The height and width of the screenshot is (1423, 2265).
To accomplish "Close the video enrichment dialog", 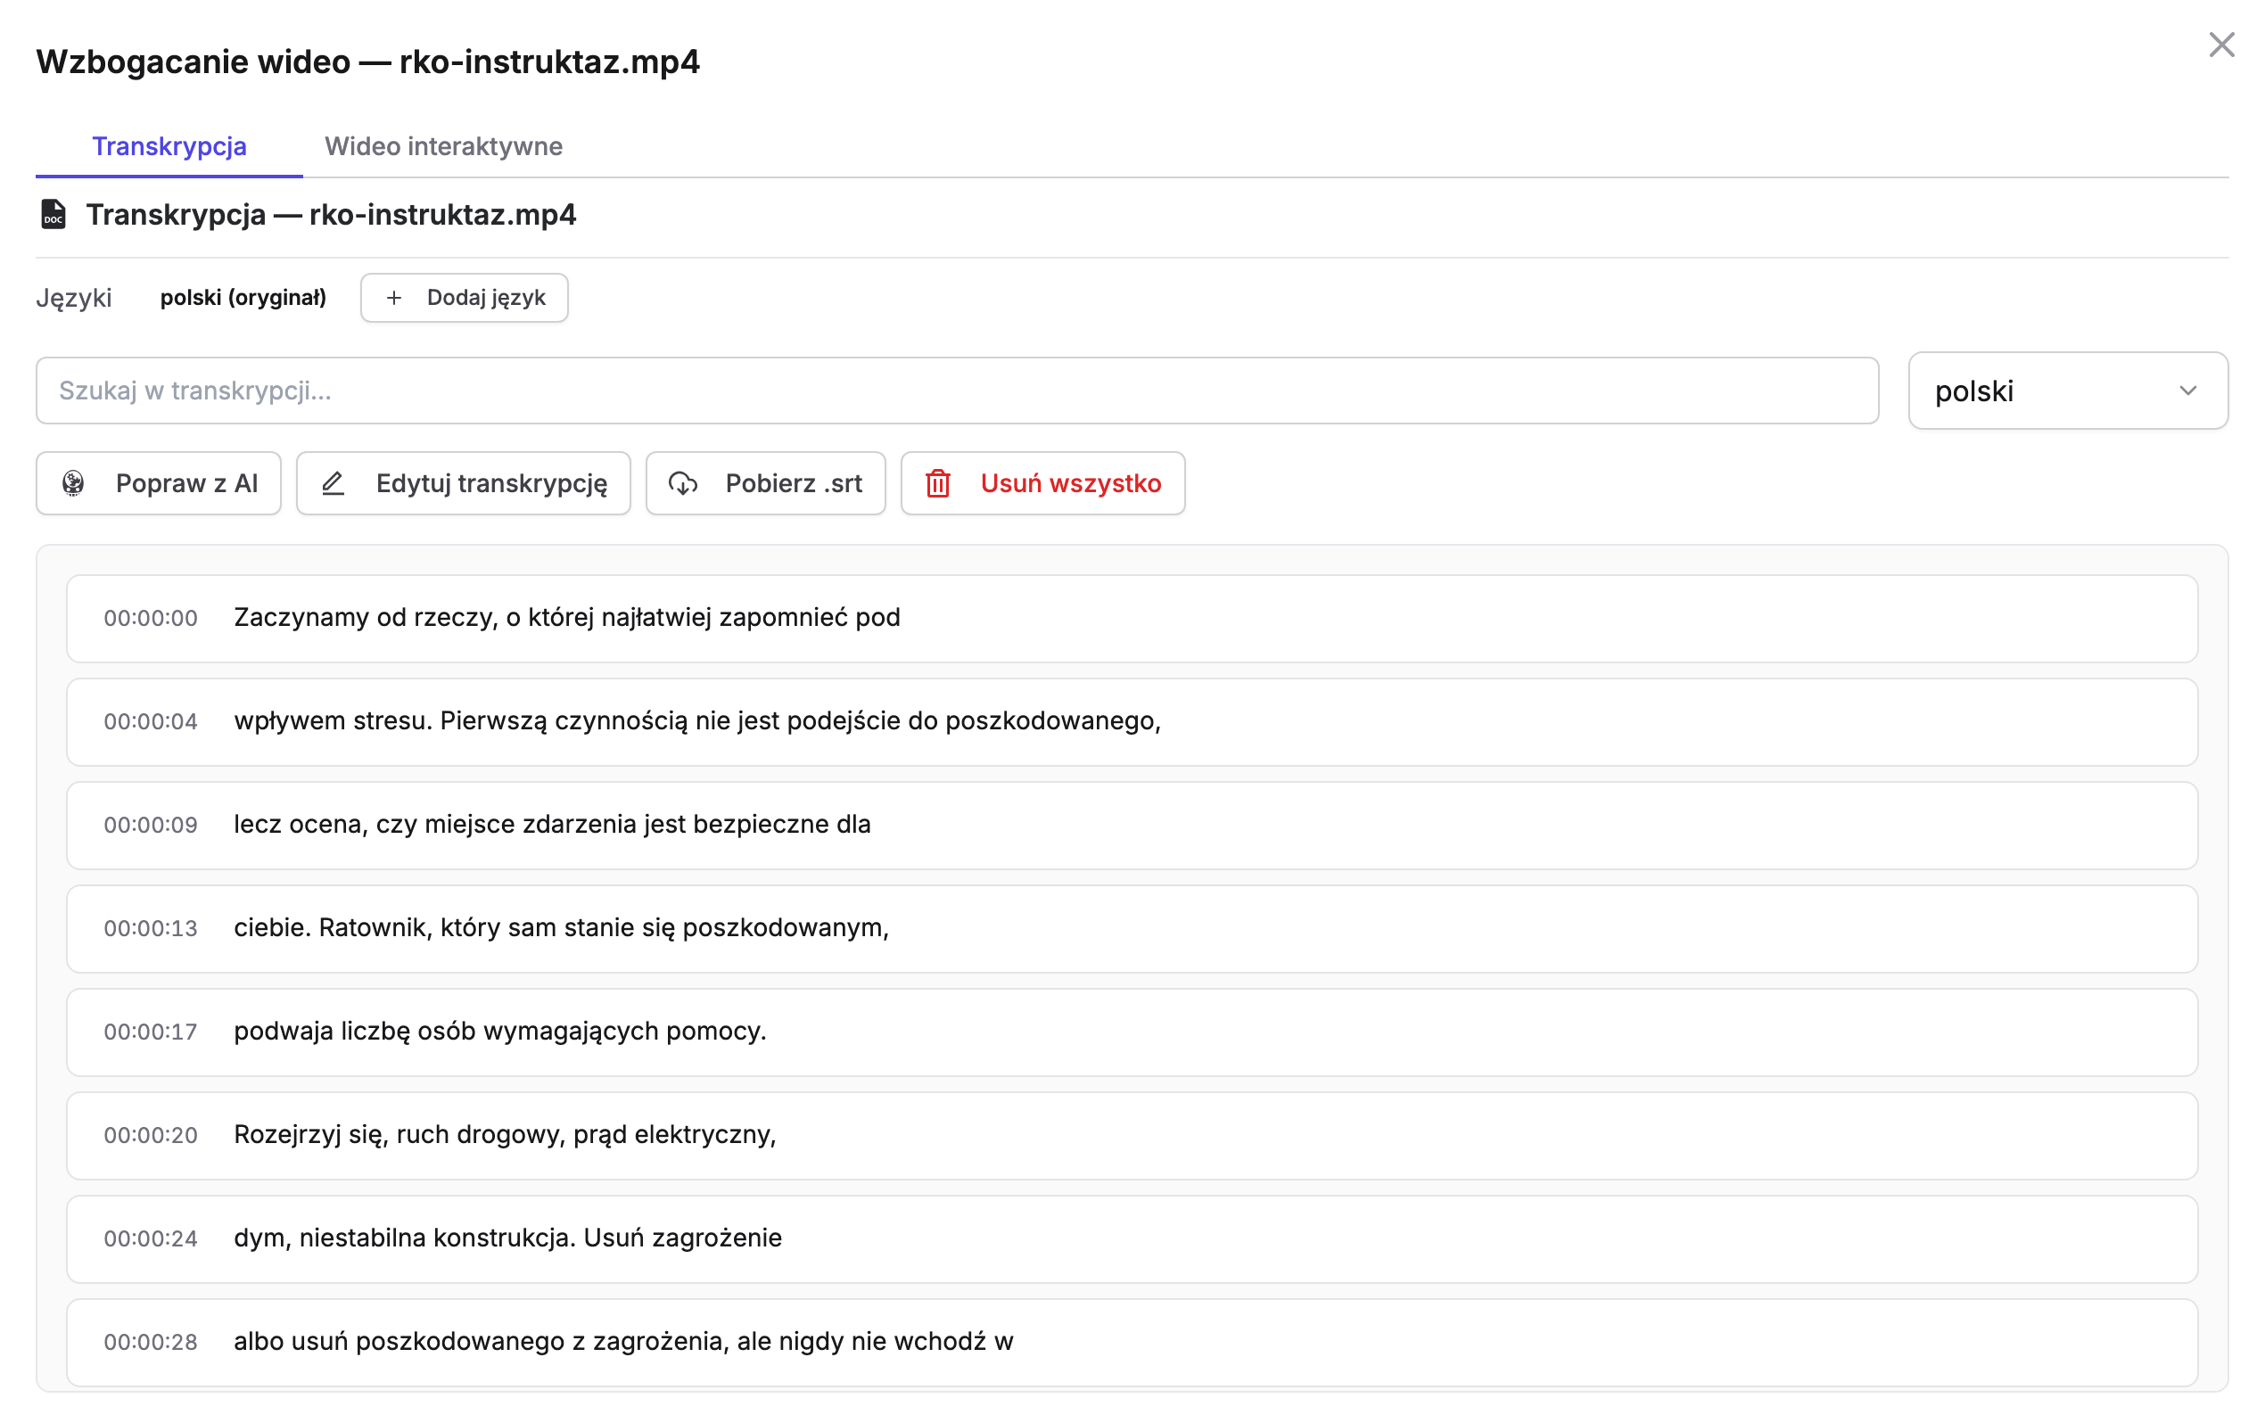I will click(2220, 45).
